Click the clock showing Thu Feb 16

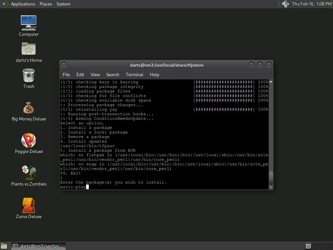312,4
